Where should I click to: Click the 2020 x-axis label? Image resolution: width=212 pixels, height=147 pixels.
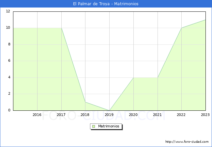coord(133,115)
